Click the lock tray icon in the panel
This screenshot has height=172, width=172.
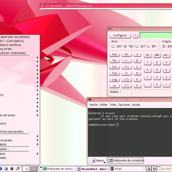[x=149, y=169]
